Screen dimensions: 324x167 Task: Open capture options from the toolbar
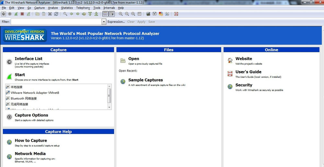[10, 14]
